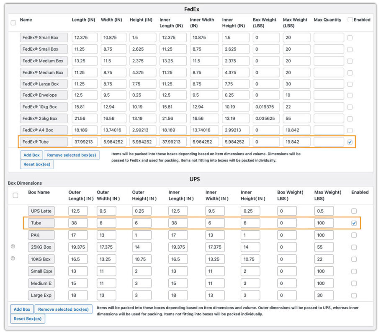This screenshot has width=381, height=335.
Task: Enable the FedEx A4 Box row
Action: point(350,130)
